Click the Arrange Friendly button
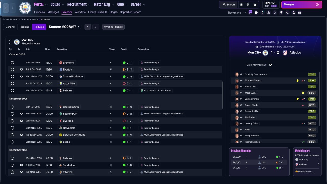Screen dimensions: 327x184 click(x=113, y=27)
